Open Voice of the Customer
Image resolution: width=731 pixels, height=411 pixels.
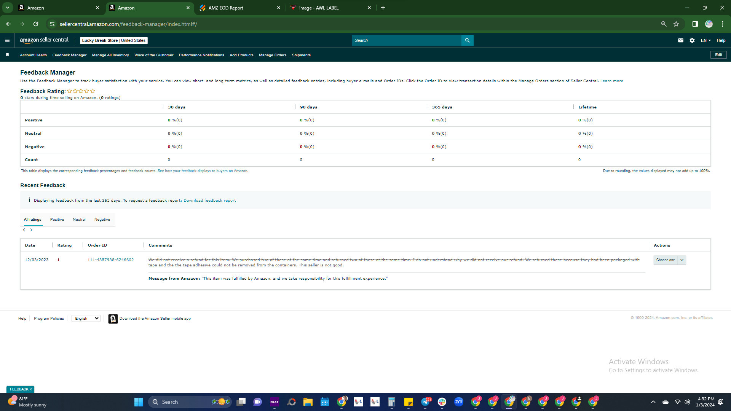pos(154,55)
